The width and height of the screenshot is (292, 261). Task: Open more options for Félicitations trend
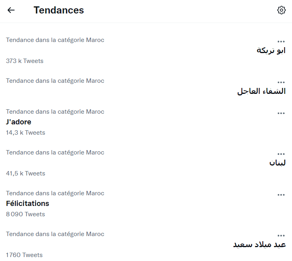pos(281,195)
